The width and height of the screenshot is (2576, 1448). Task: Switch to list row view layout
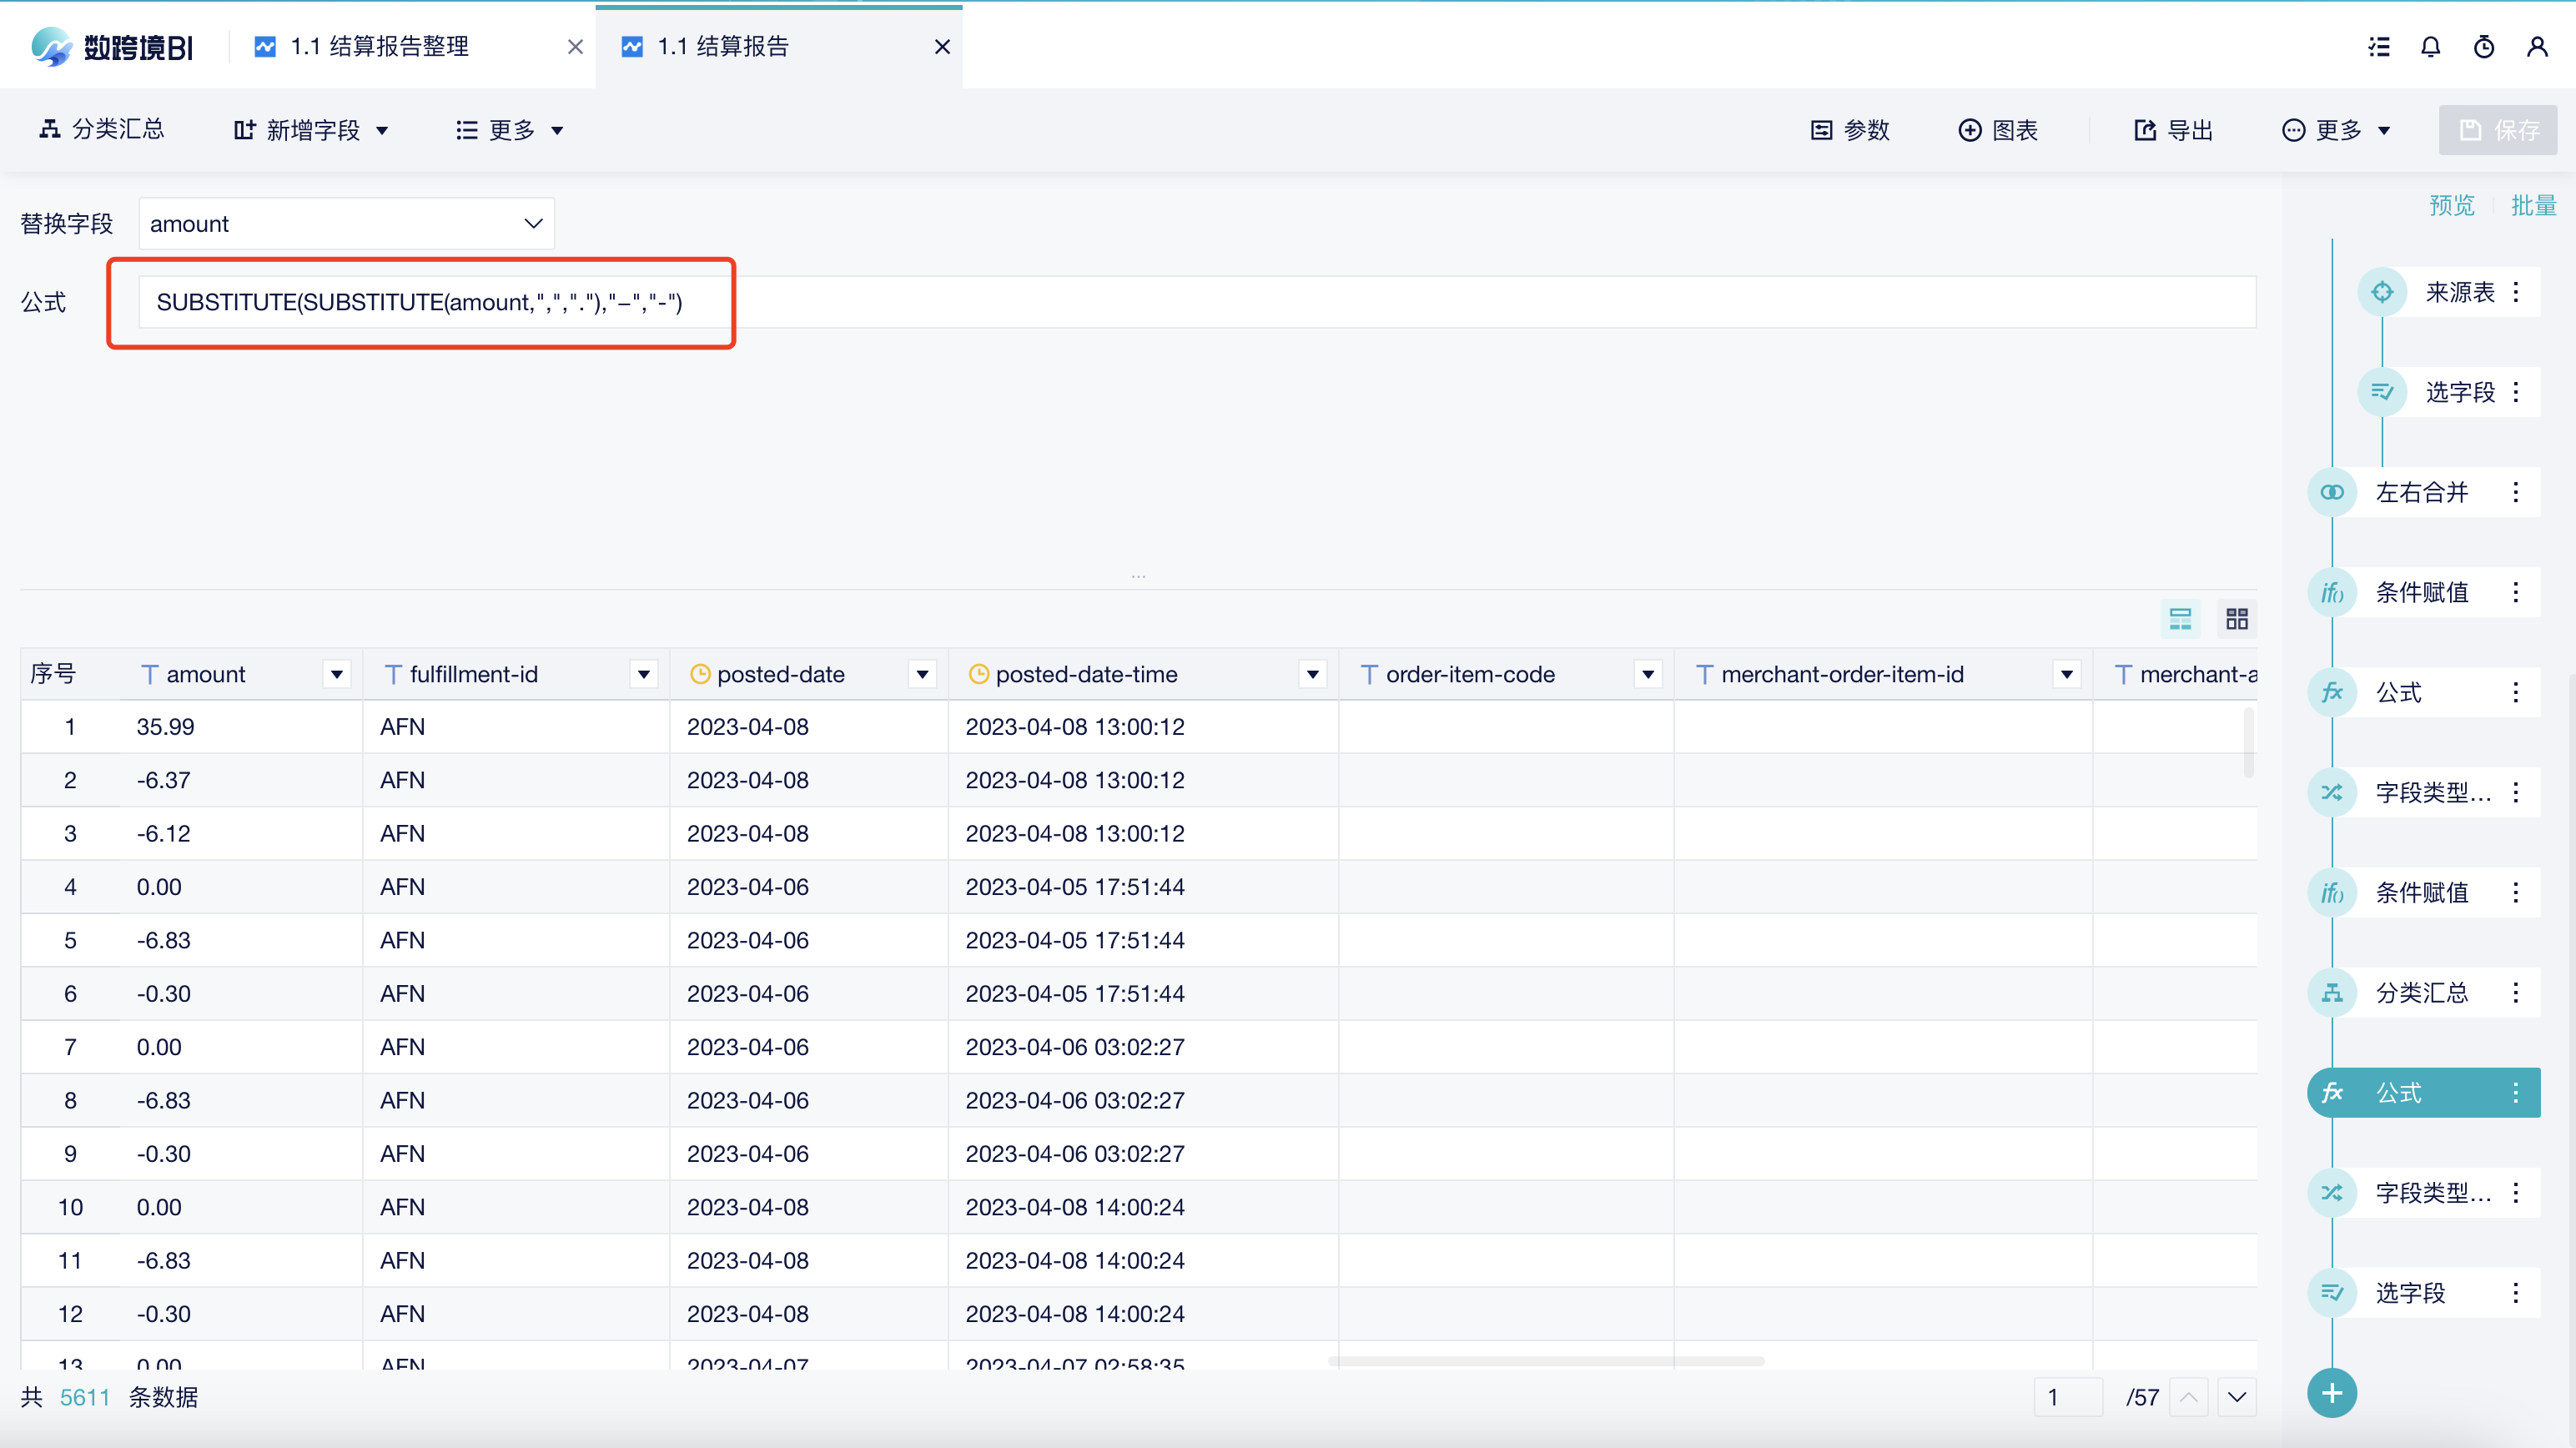click(x=2180, y=619)
